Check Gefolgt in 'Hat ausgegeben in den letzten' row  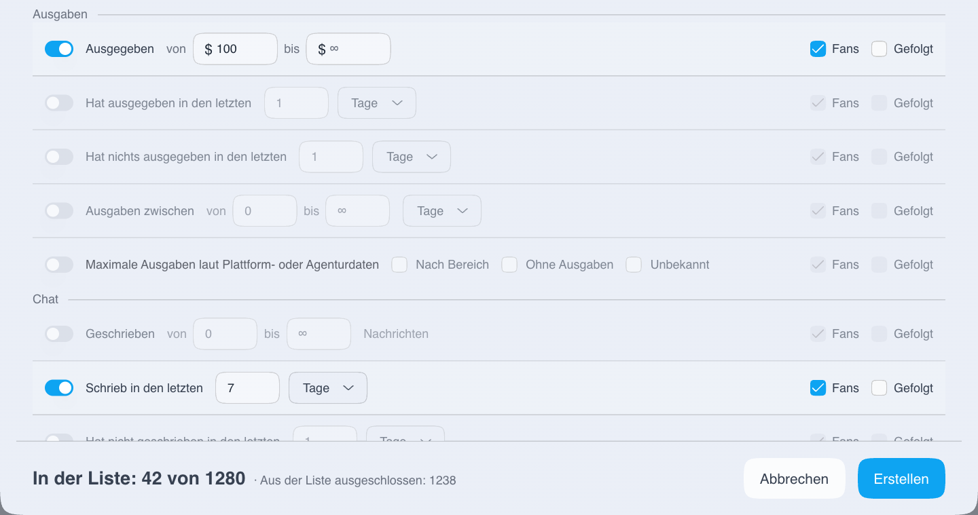879,103
